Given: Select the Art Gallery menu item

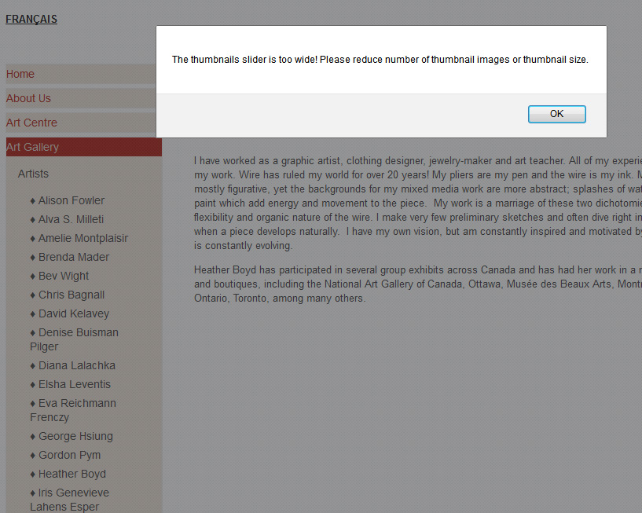Looking at the screenshot, I should tap(84, 147).
